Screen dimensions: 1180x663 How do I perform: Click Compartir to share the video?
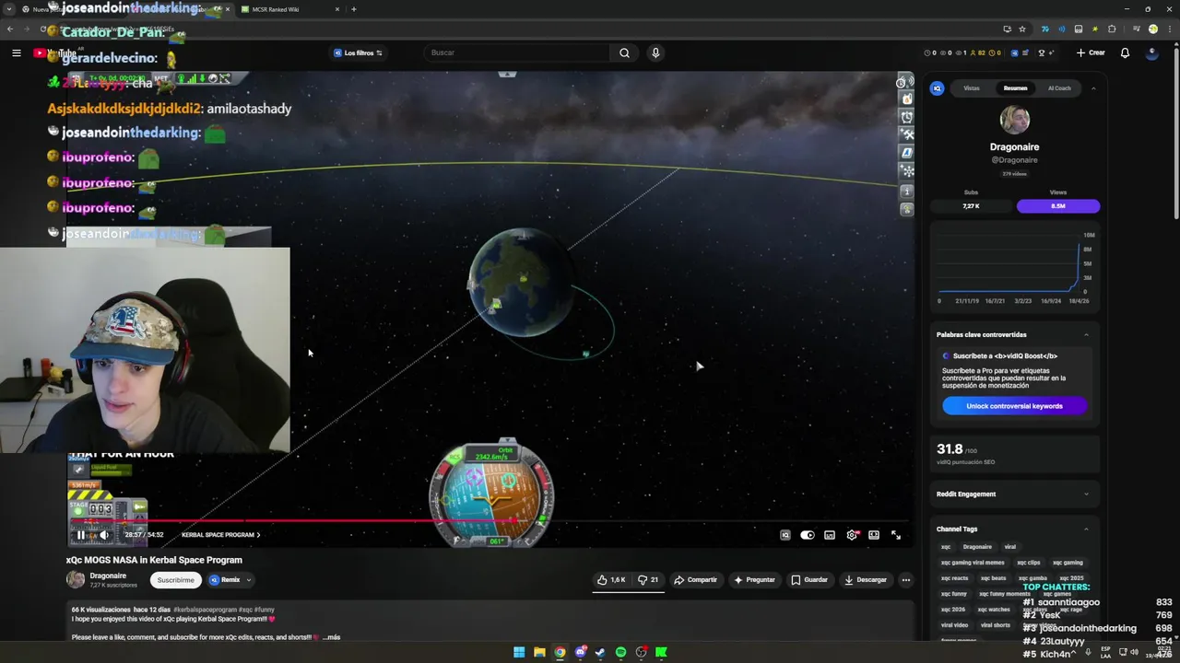[x=695, y=580]
